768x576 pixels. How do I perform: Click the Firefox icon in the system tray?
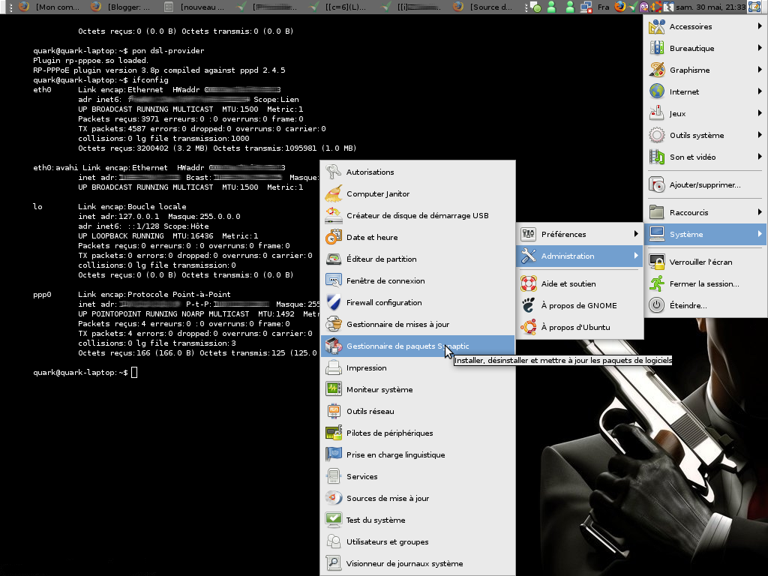(x=620, y=7)
